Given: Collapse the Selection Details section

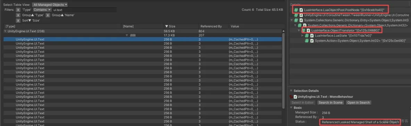Looking at the screenshot, I should tap(291, 91).
